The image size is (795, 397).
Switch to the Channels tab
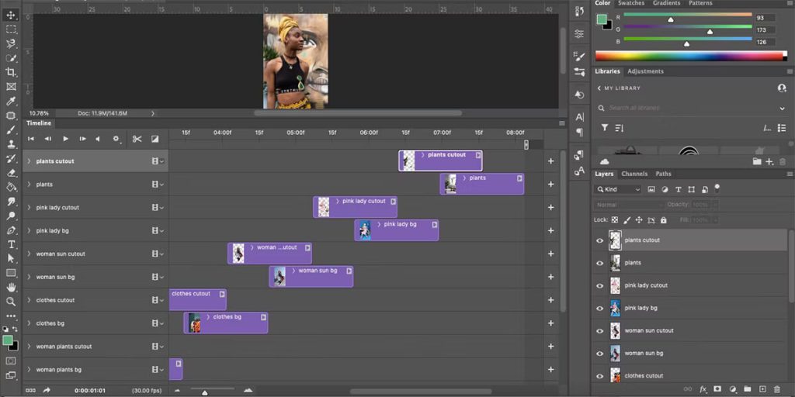pos(634,174)
